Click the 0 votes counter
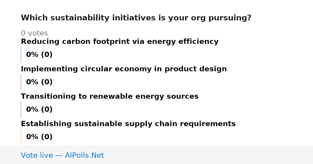Screen dimensions: 313x164 [x=34, y=33]
